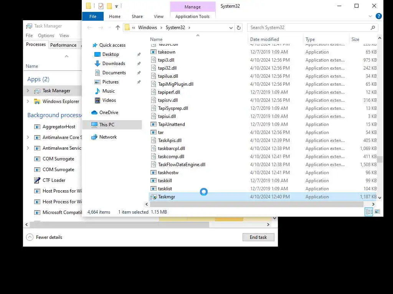This screenshot has height=294, width=393.
Task: Open Network icon in navigation pane
Action: click(94, 137)
